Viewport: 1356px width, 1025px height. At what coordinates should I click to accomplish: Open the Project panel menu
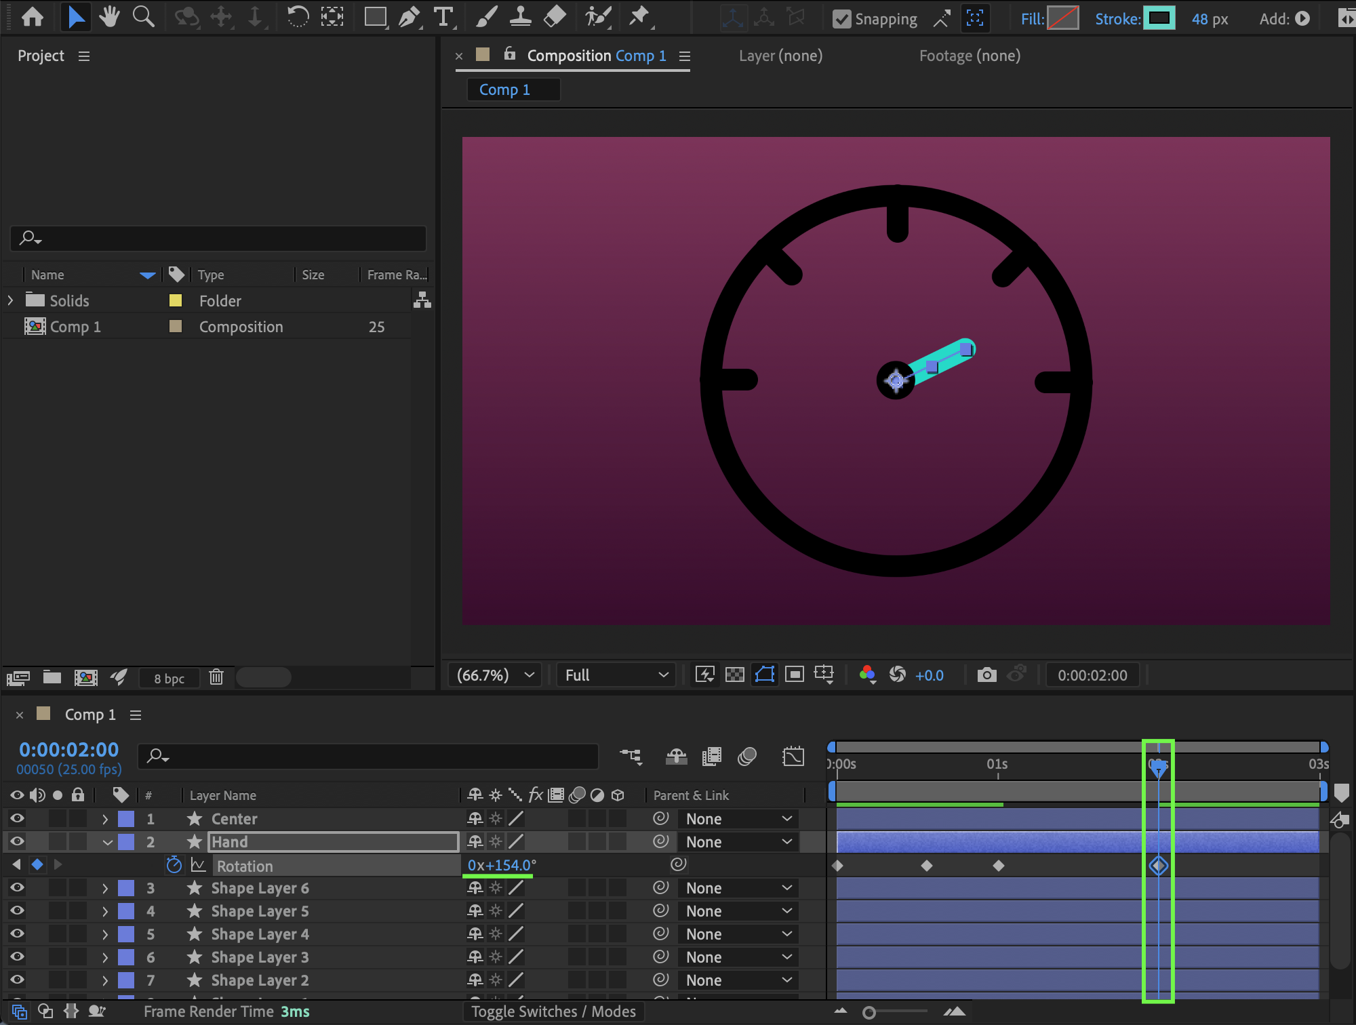(x=84, y=56)
